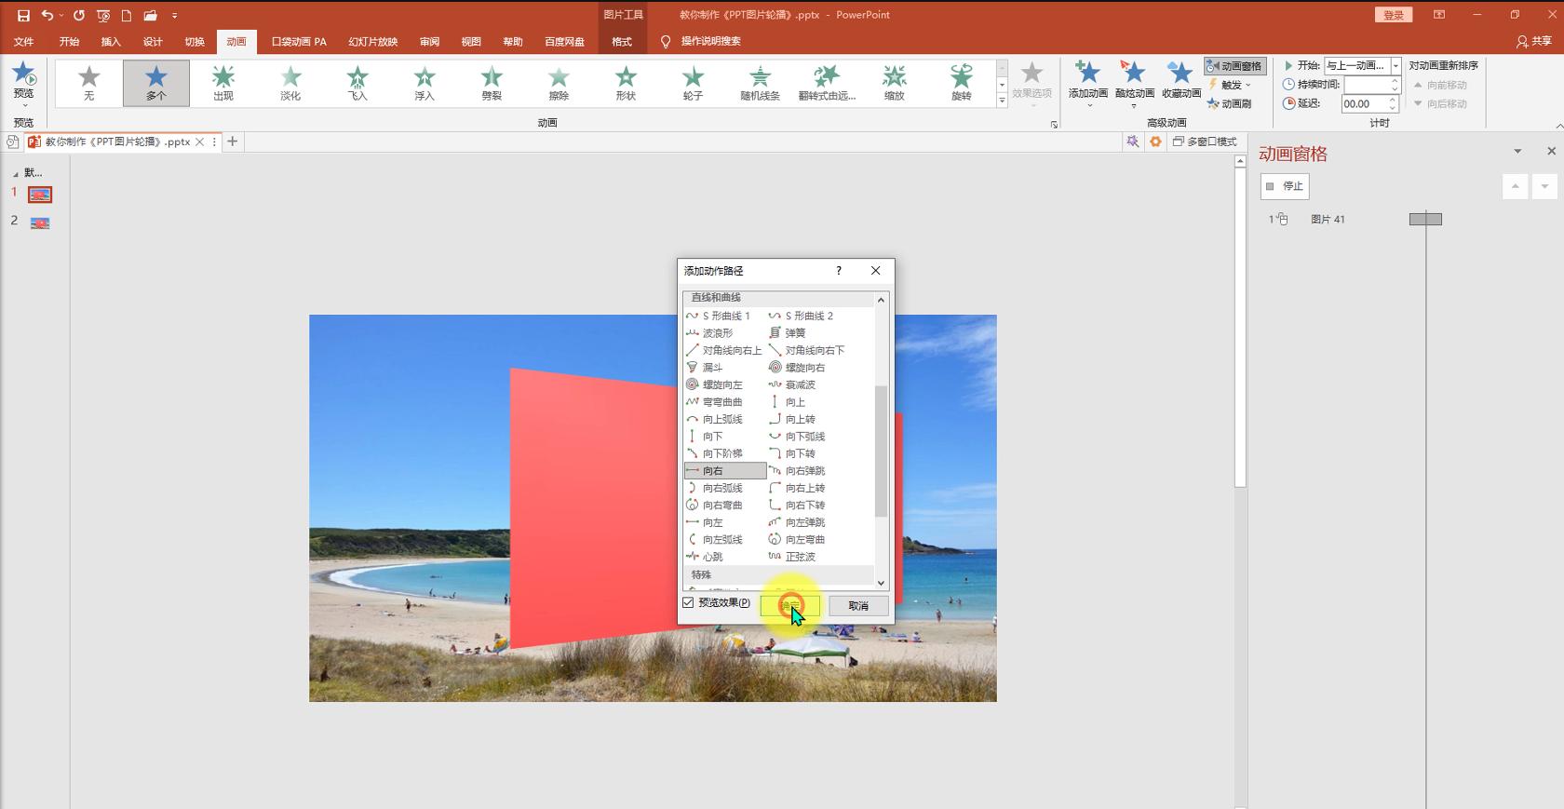Pick the 向左 motion path
The height and width of the screenshot is (809, 1564).
coord(712,522)
